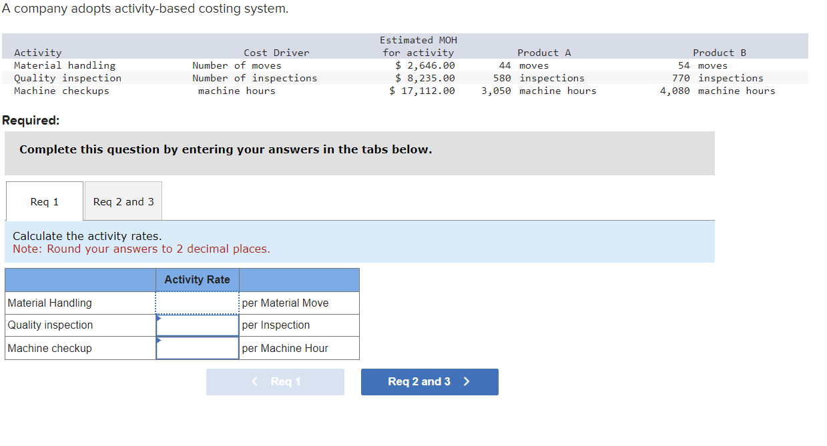Switch to the Req 1 tab
The height and width of the screenshot is (446, 827).
(x=44, y=201)
